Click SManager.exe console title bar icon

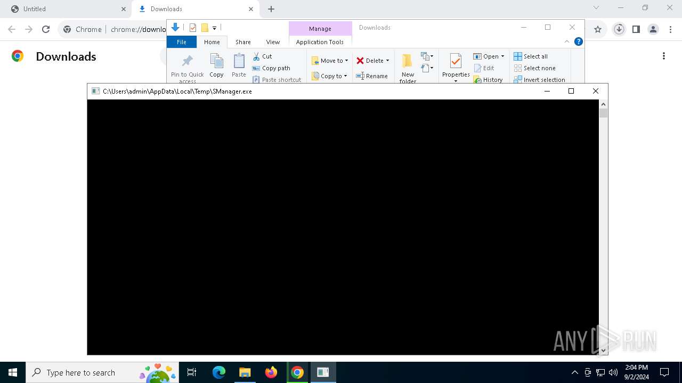click(x=96, y=91)
